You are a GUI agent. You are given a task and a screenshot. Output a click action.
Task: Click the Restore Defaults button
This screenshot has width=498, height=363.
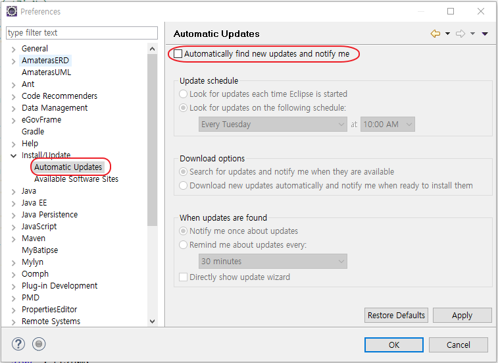[396, 316]
